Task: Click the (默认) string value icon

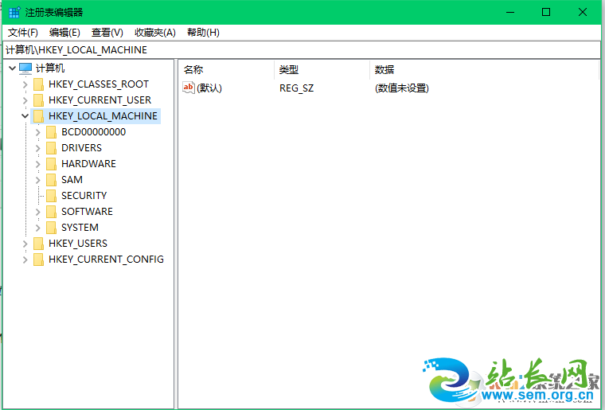Action: pyautogui.click(x=189, y=88)
